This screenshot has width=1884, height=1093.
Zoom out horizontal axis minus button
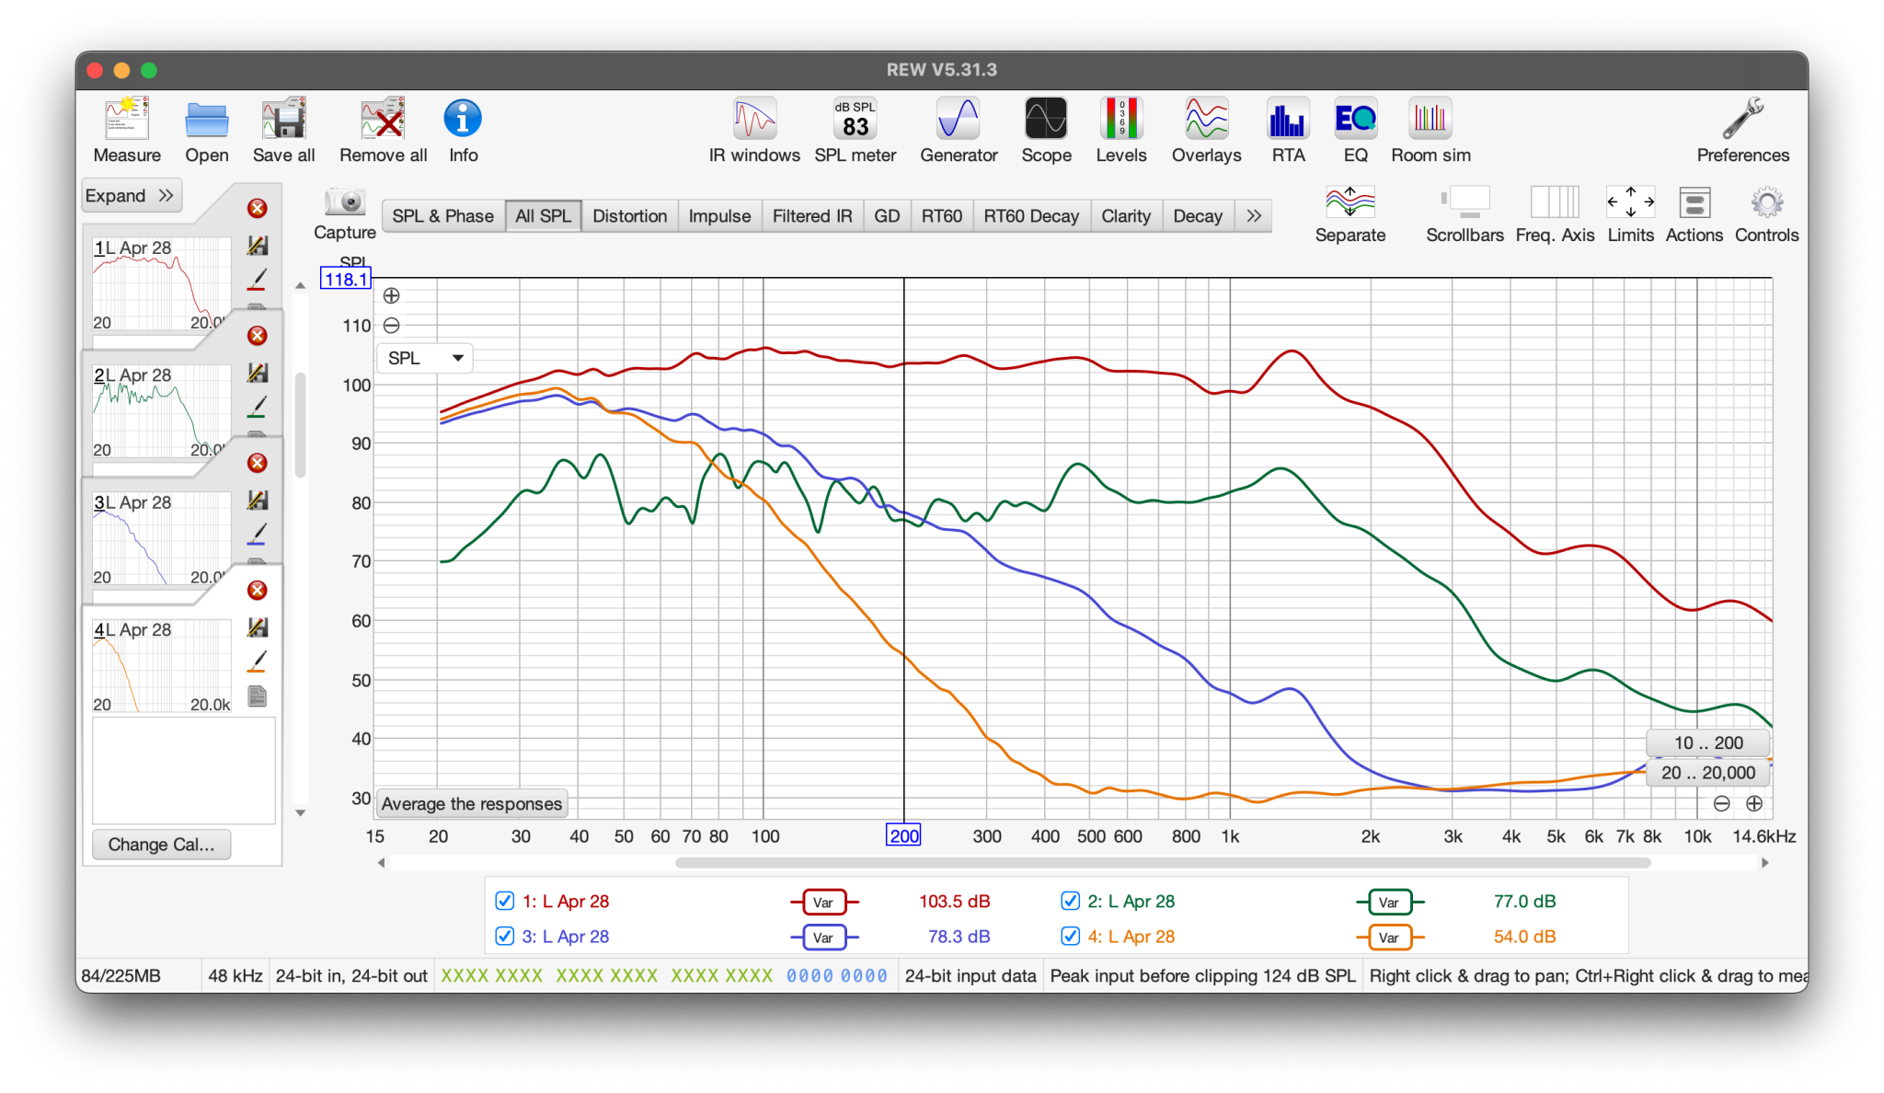coord(1721,803)
